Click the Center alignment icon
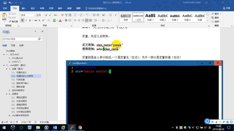 click(79, 20)
